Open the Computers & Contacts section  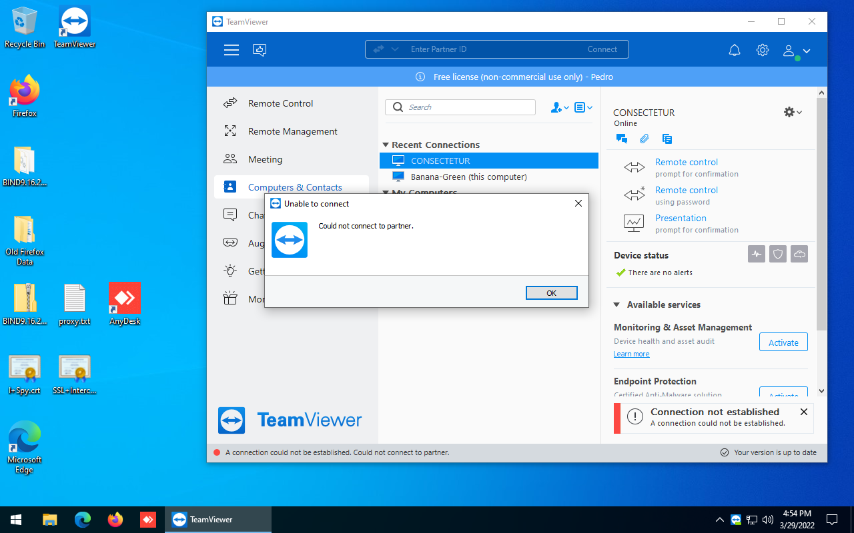(294, 187)
